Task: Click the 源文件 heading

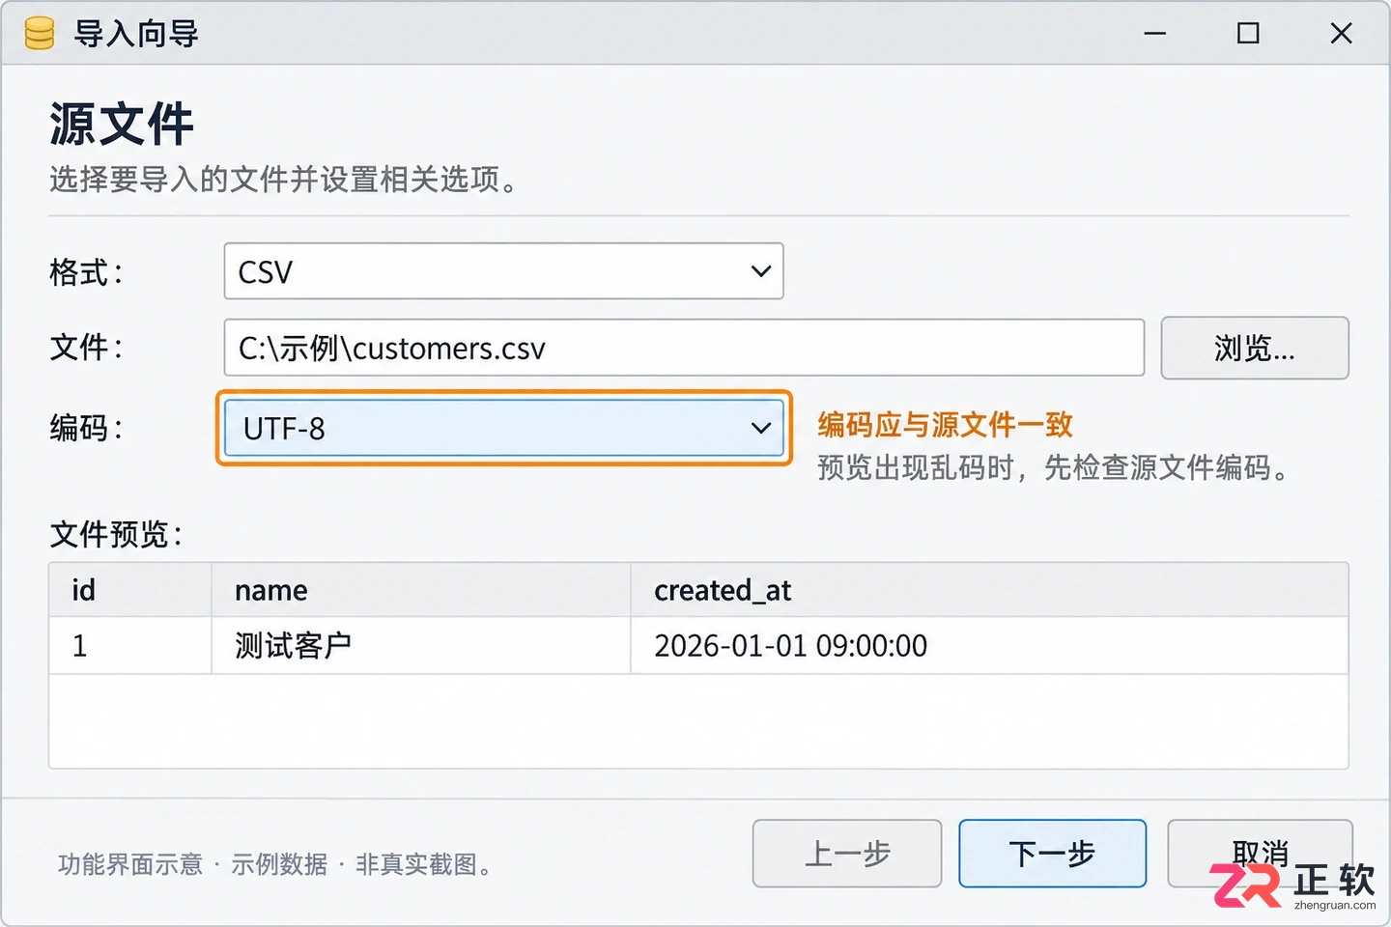Action: (x=122, y=125)
